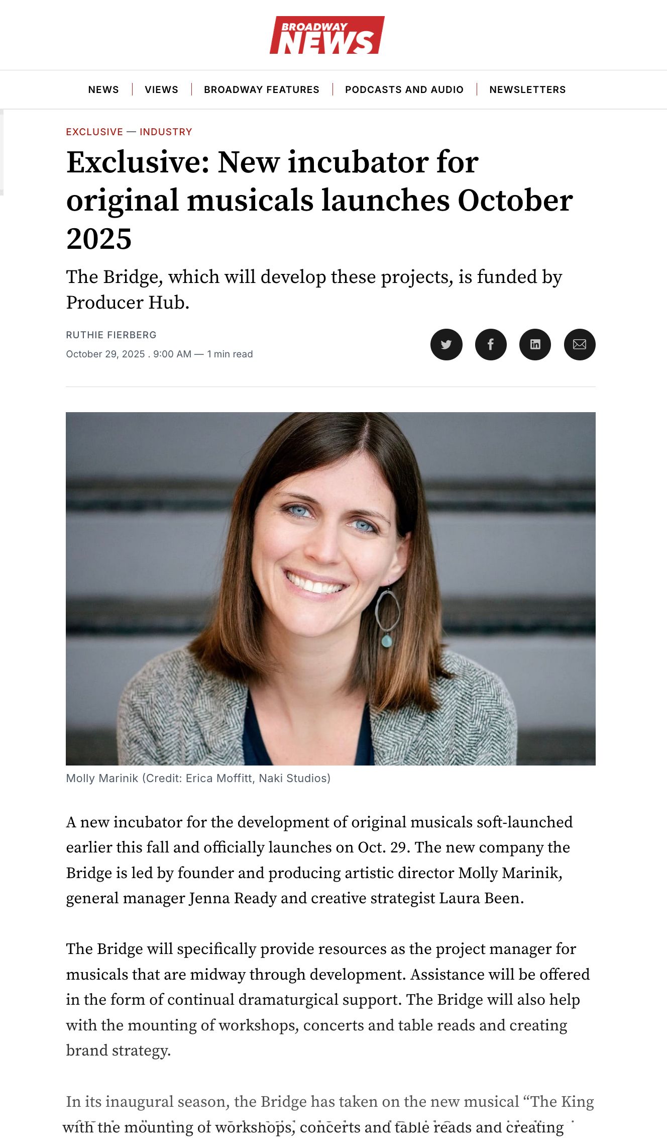Click the subtitle mentioning Producer Hub
The image size is (667, 1145).
(x=314, y=290)
